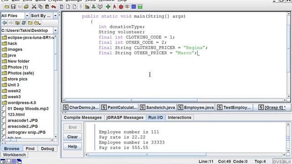Viewport: 292px width, 164px height.
Task: Click third solid blue window icon at bottom
Action: (14, 161)
